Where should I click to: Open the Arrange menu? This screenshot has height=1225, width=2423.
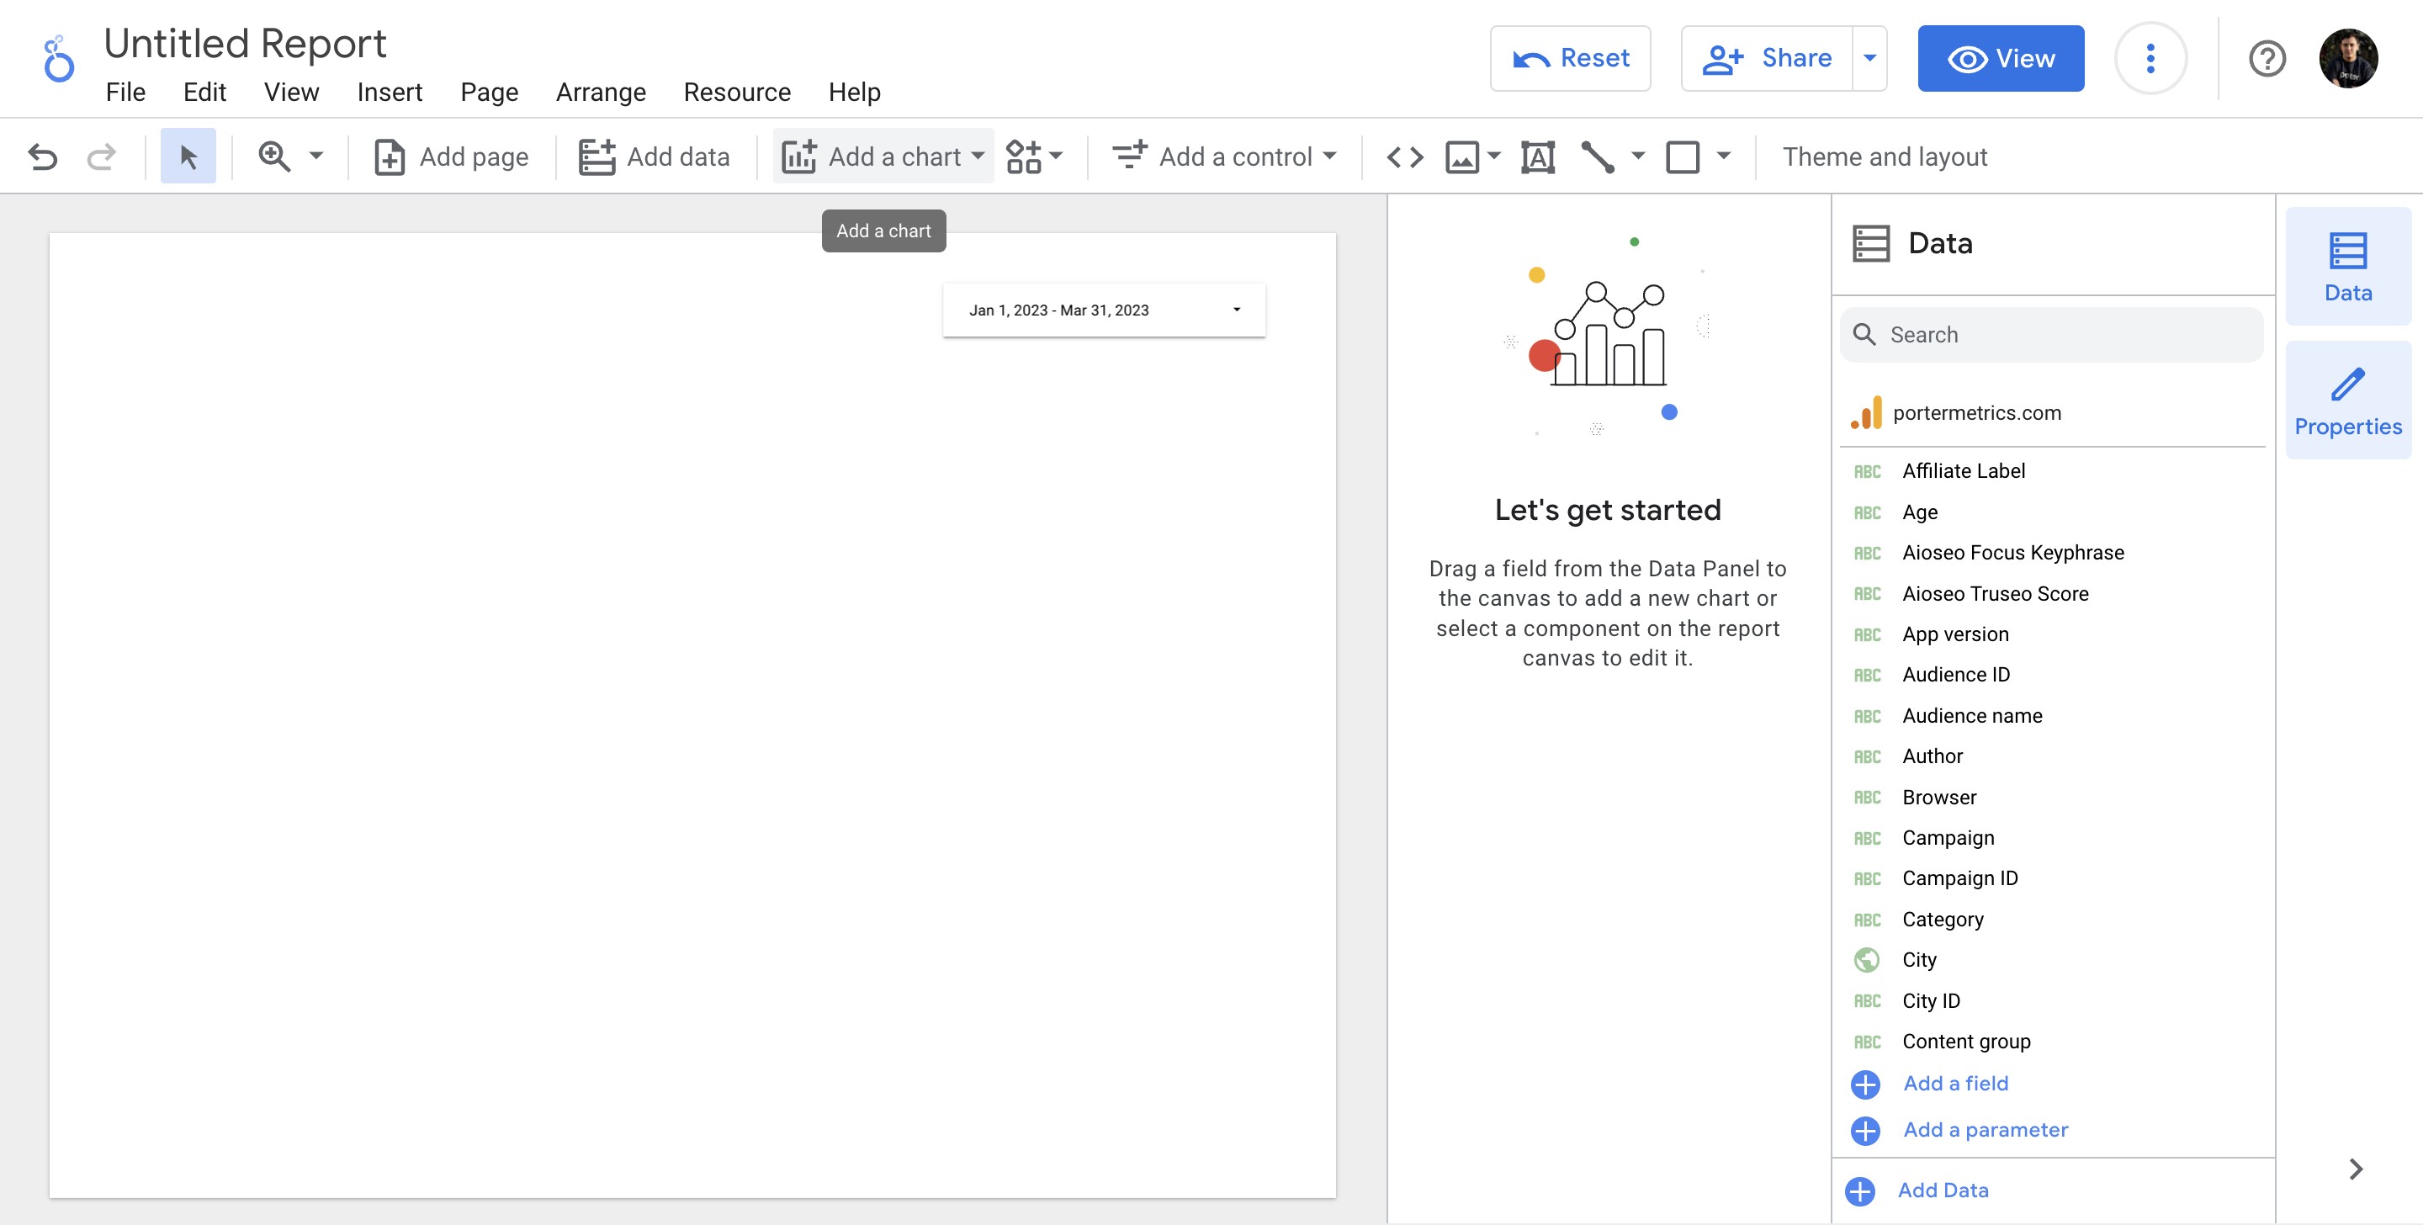click(600, 93)
